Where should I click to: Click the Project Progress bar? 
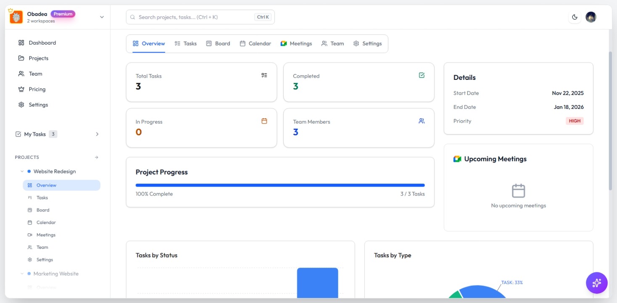pyautogui.click(x=280, y=185)
